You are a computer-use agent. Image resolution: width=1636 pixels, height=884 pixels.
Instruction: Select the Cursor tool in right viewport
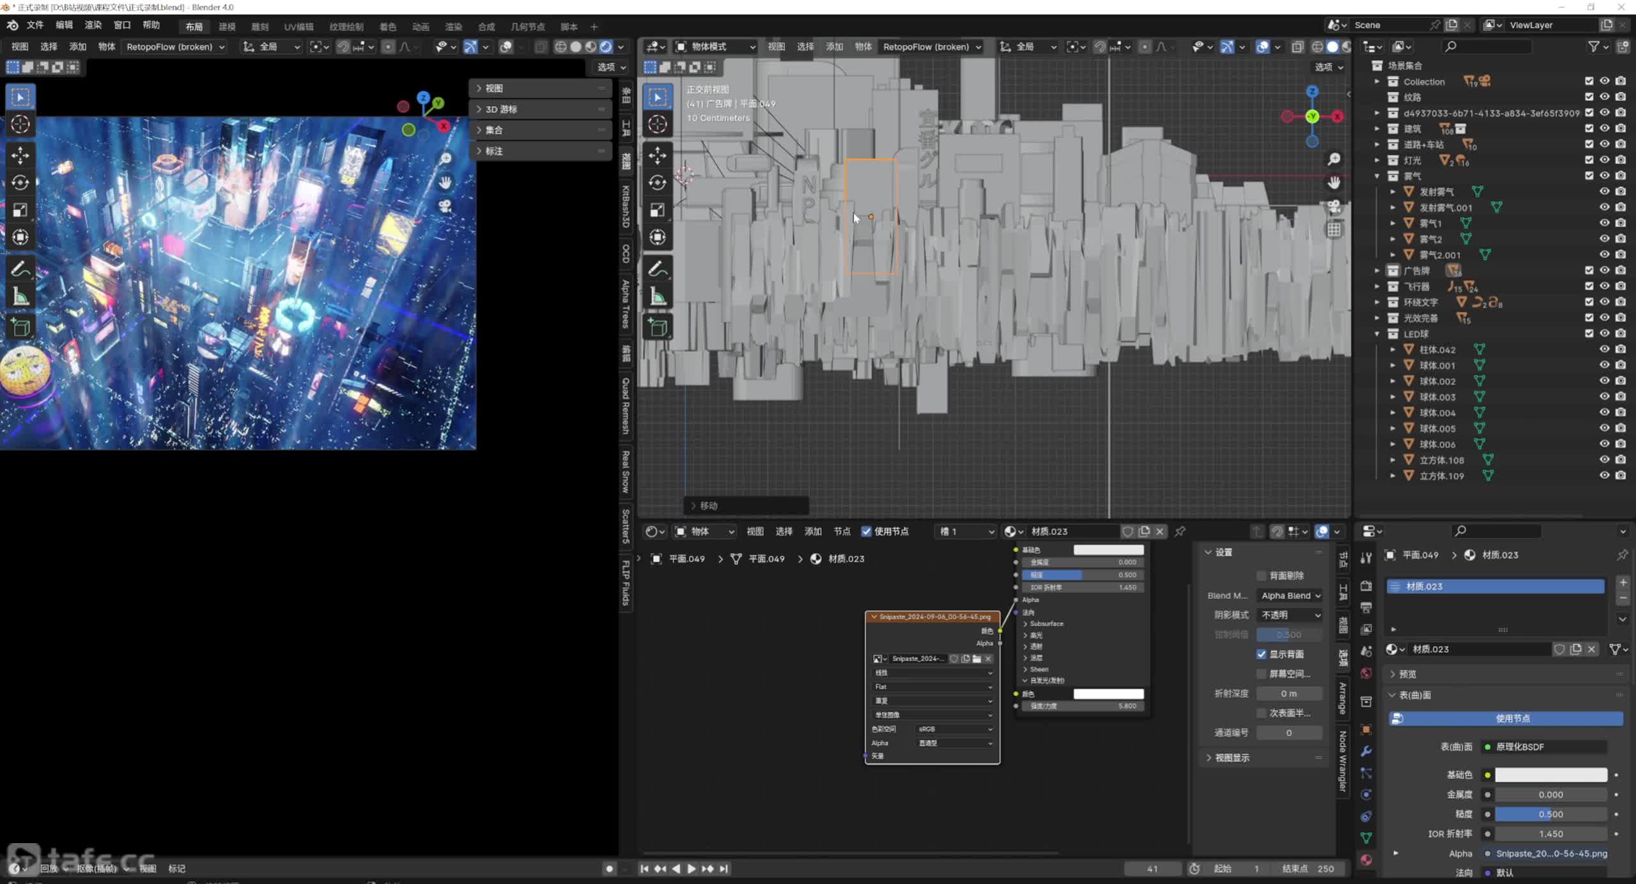point(658,124)
